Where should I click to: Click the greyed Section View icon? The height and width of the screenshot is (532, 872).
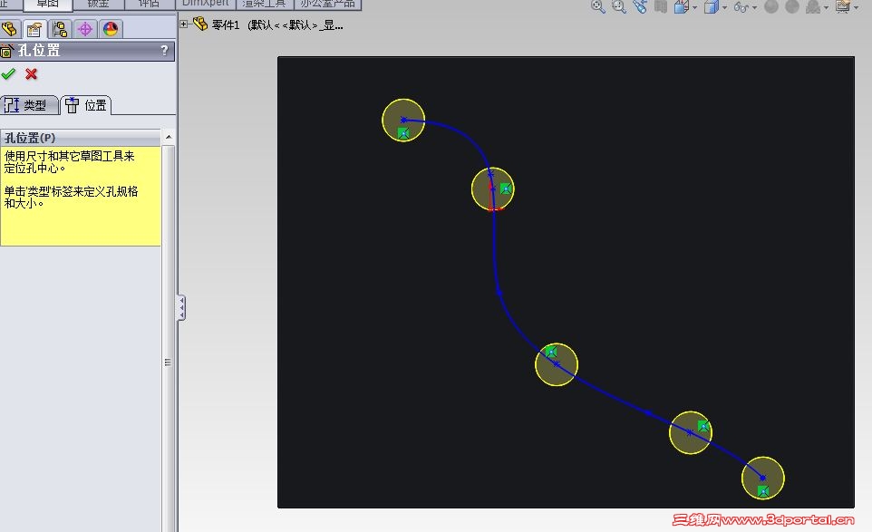(x=661, y=6)
